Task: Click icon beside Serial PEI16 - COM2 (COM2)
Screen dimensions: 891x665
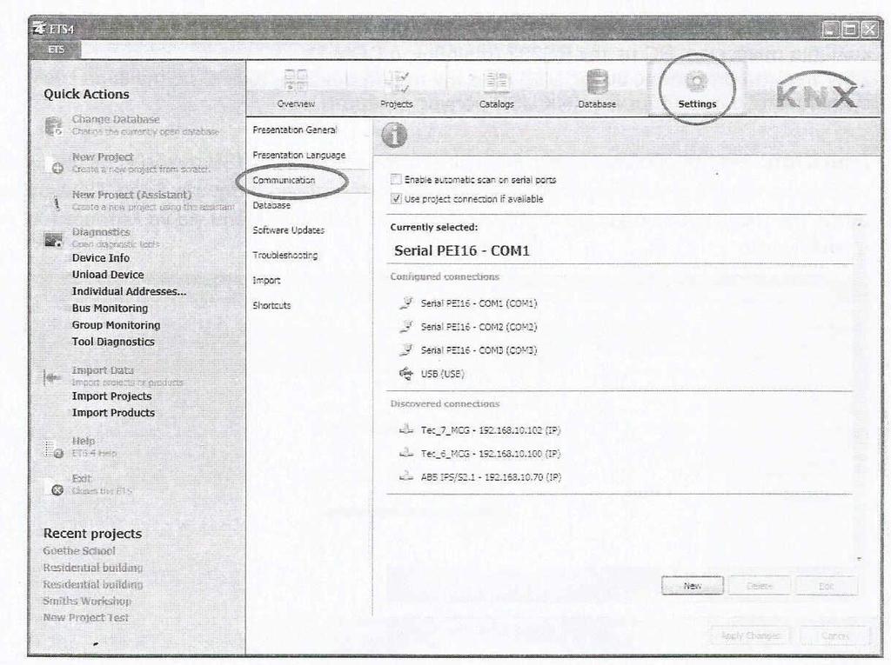Action: click(405, 326)
